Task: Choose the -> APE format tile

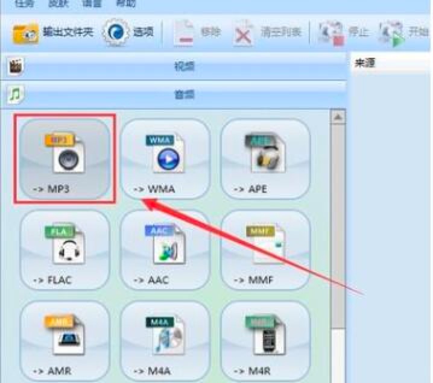Action: tap(266, 159)
